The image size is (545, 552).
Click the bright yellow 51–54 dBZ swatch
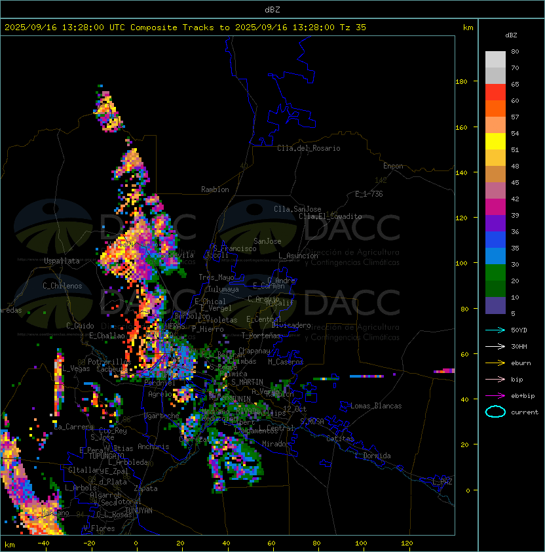click(495, 141)
